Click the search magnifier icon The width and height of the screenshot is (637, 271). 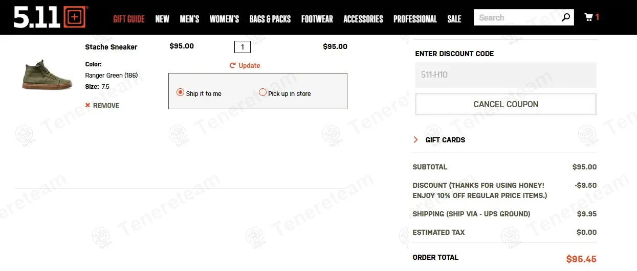click(565, 18)
